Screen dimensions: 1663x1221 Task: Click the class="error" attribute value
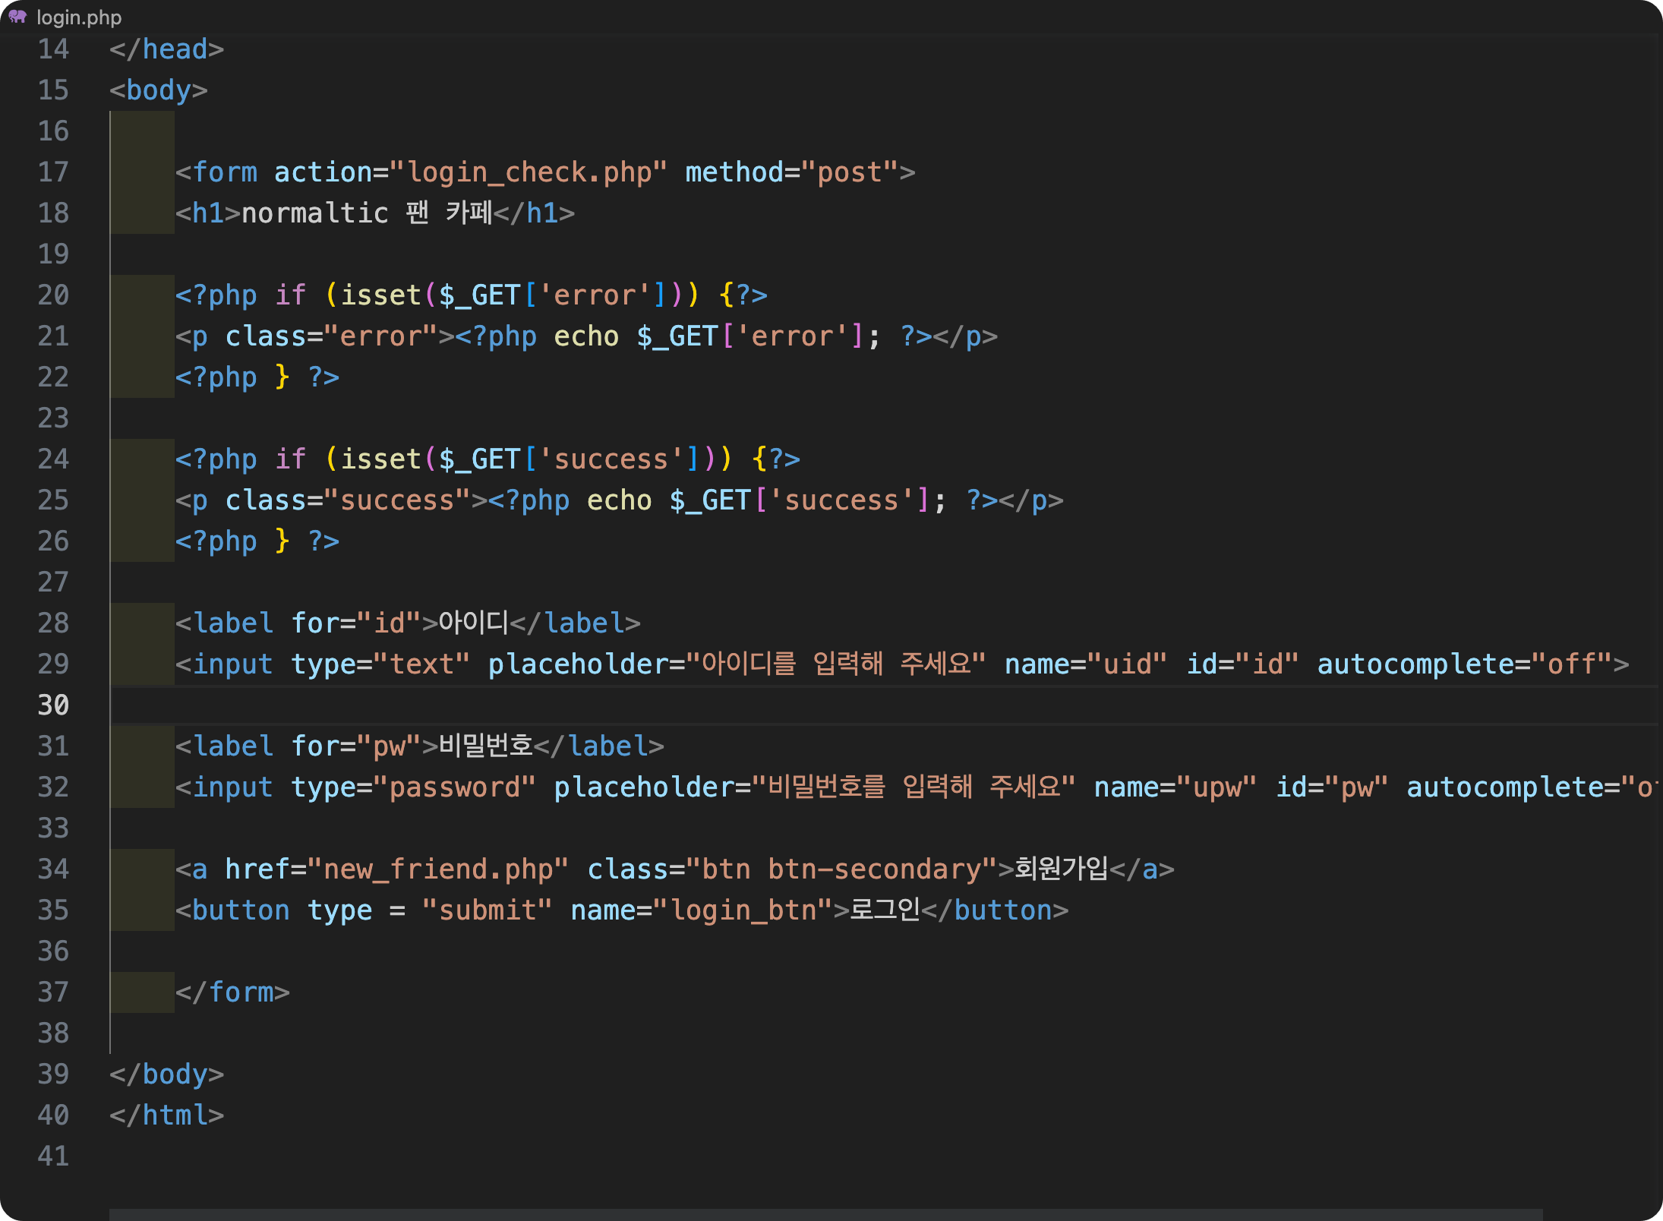[387, 336]
